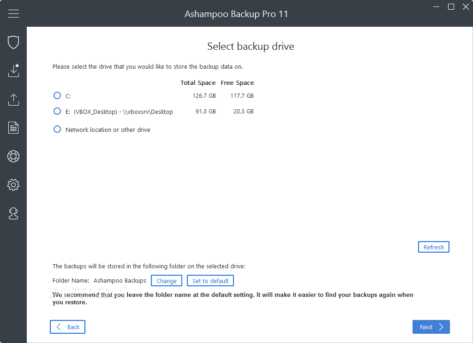Proceed with the Next button
The image size is (473, 343).
431,327
